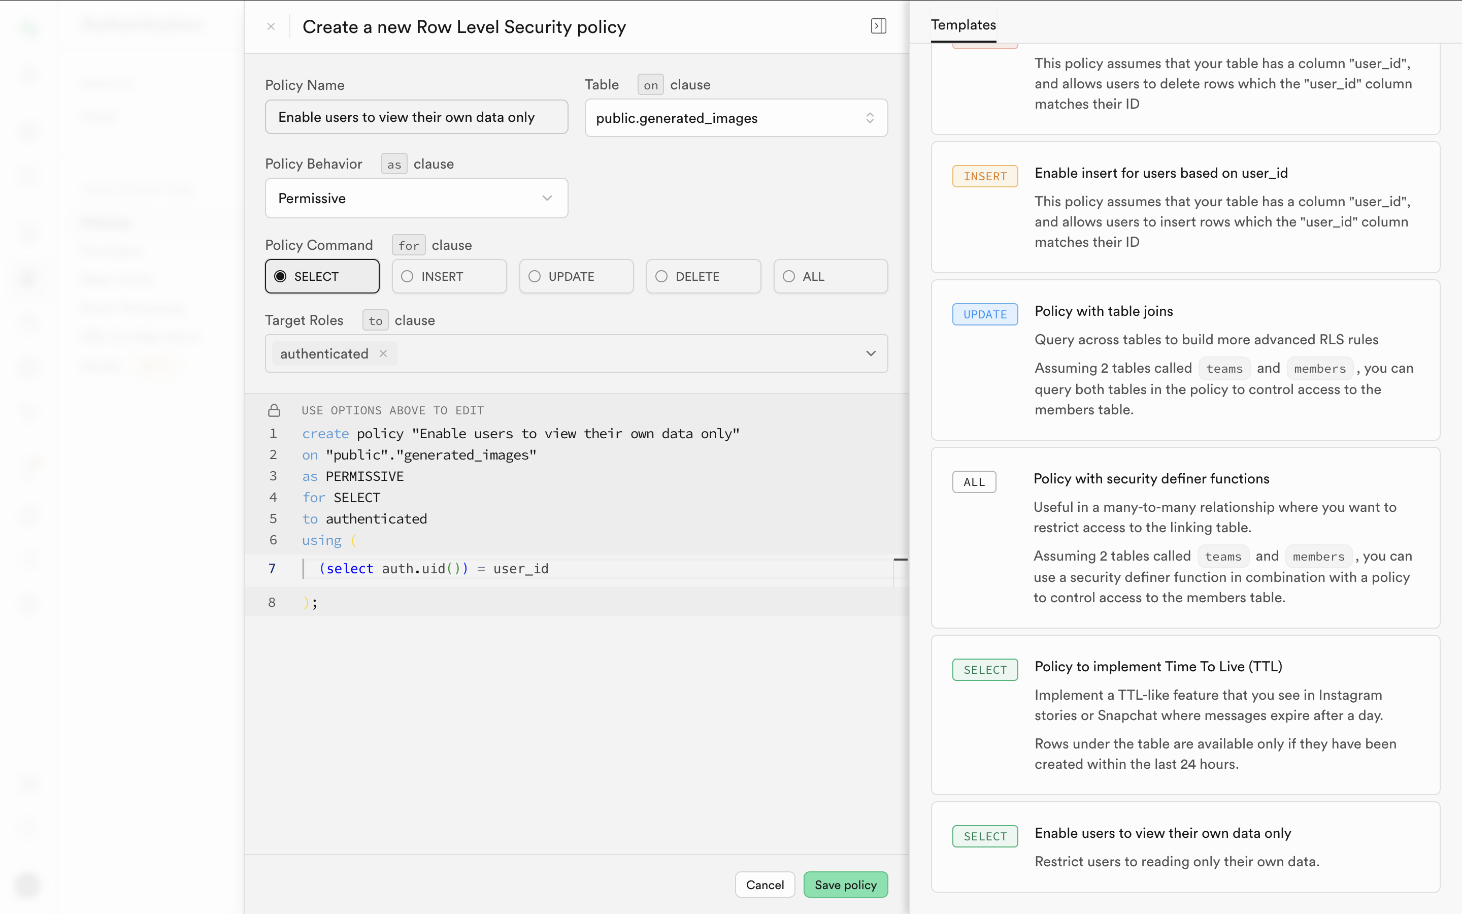The image size is (1462, 914).
Task: Click the INSERT badge on insert template
Action: pyautogui.click(x=985, y=176)
